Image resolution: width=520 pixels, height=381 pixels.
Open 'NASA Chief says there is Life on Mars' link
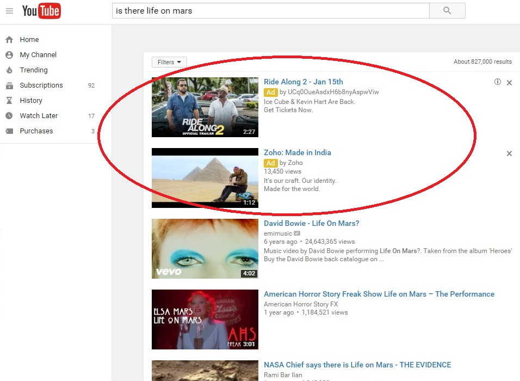point(357,365)
